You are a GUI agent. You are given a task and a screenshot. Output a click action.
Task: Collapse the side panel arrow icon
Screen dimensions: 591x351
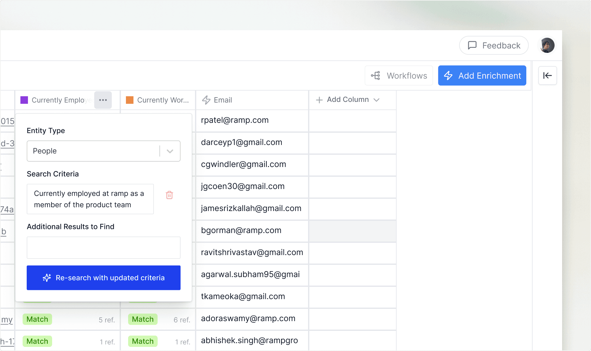[547, 75]
